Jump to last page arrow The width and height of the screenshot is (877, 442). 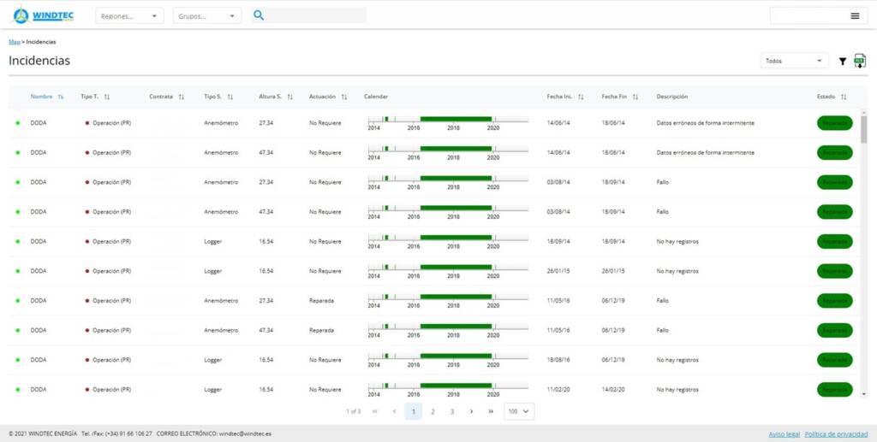point(491,411)
